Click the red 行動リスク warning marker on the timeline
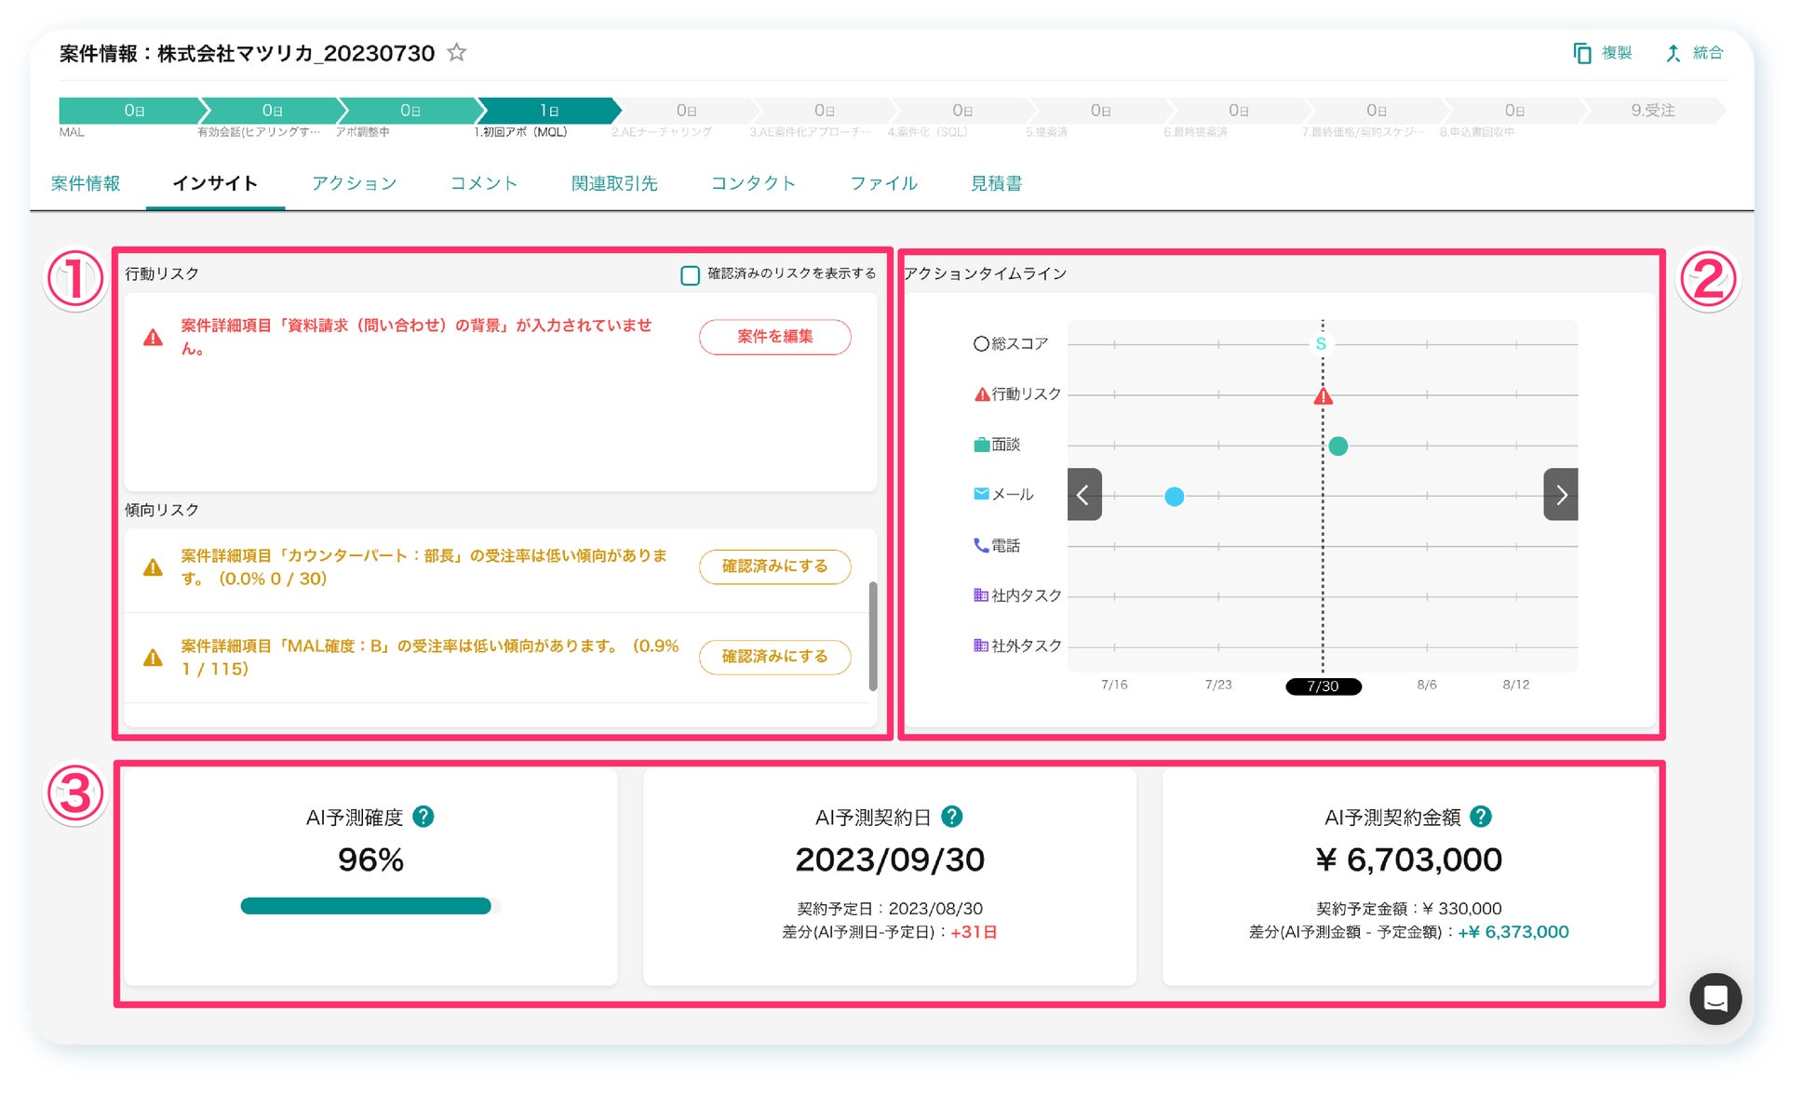Viewport: 1815px width, 1105px height. click(1323, 397)
